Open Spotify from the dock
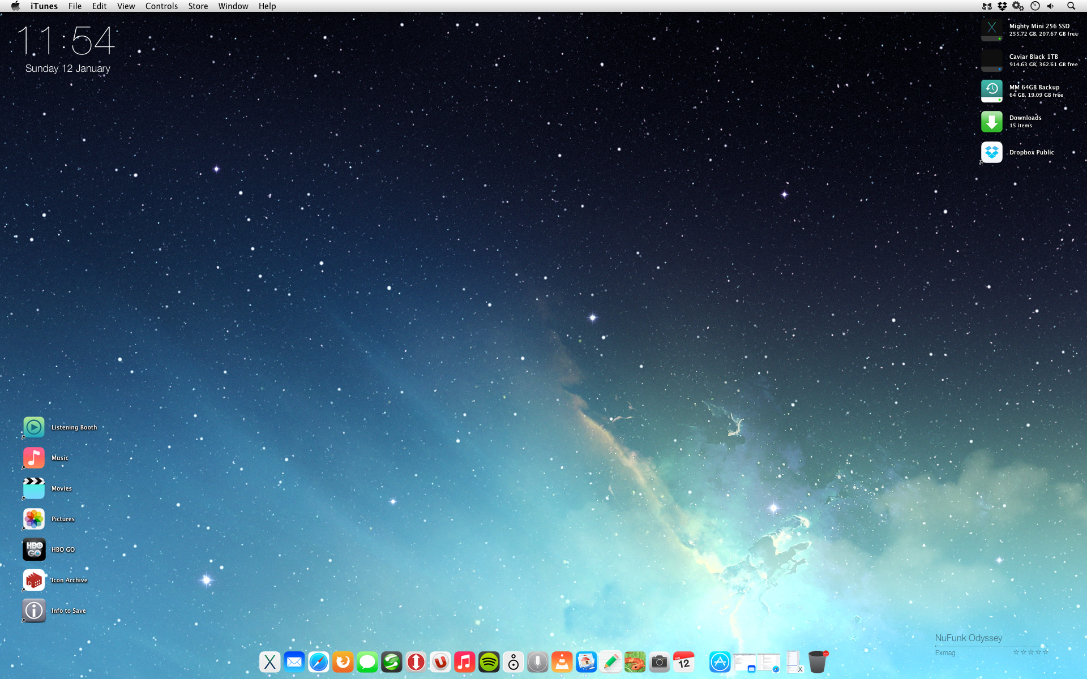1087x679 pixels. pyautogui.click(x=489, y=661)
